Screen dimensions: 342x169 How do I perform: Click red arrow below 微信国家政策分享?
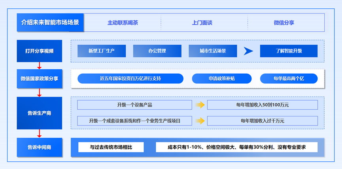point(39,93)
